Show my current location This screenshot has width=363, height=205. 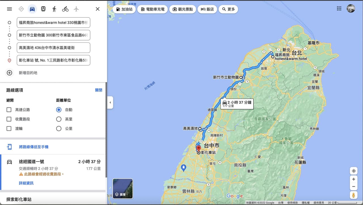(354, 171)
